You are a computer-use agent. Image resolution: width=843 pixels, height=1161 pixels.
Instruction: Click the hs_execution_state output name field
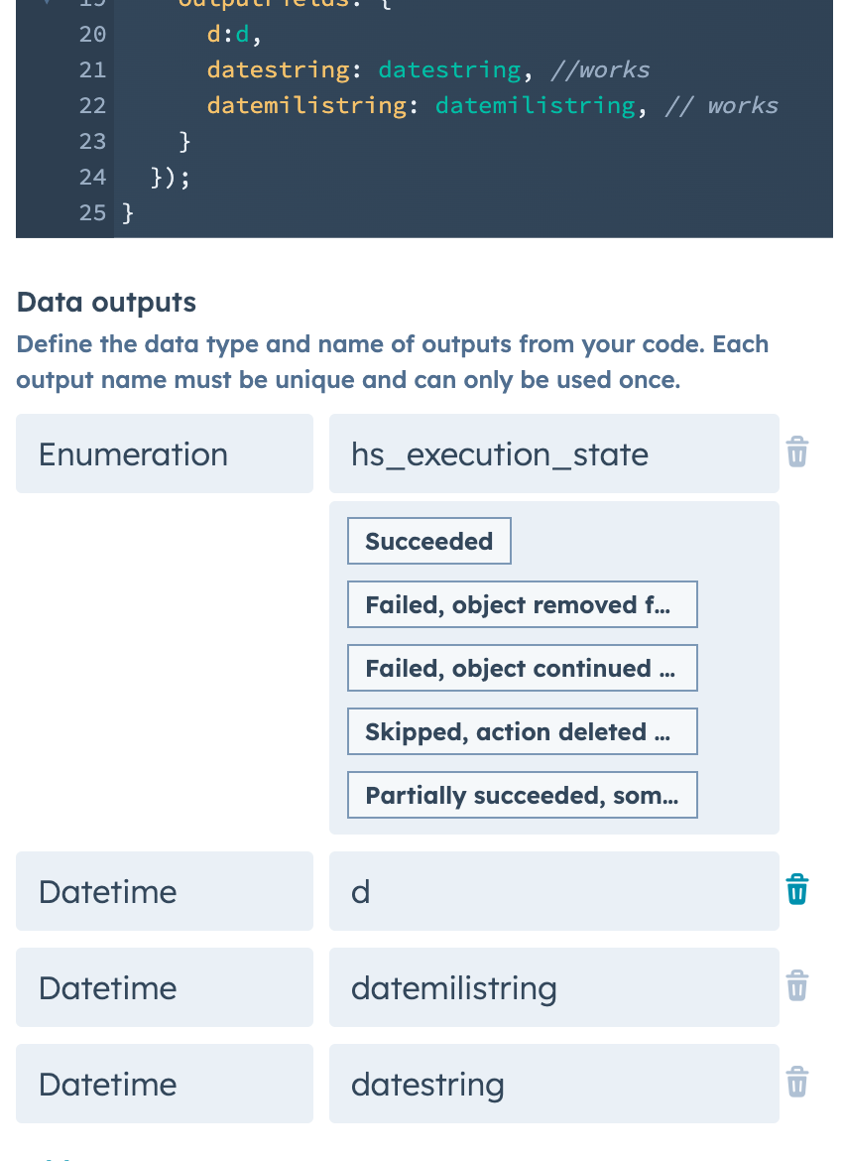pyautogui.click(x=553, y=453)
